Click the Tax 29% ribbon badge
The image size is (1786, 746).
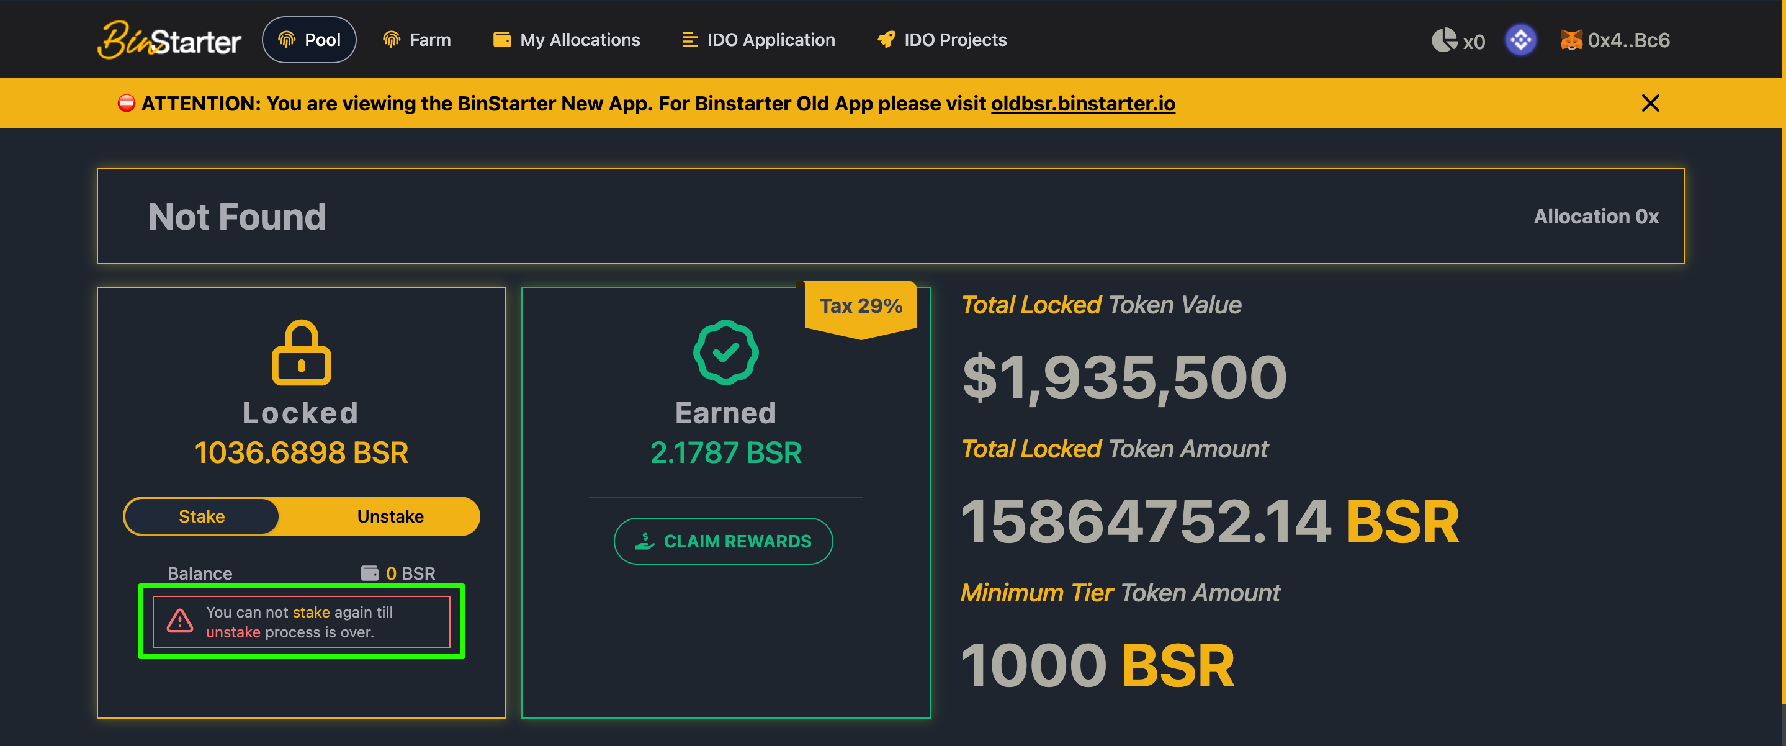coord(860,306)
